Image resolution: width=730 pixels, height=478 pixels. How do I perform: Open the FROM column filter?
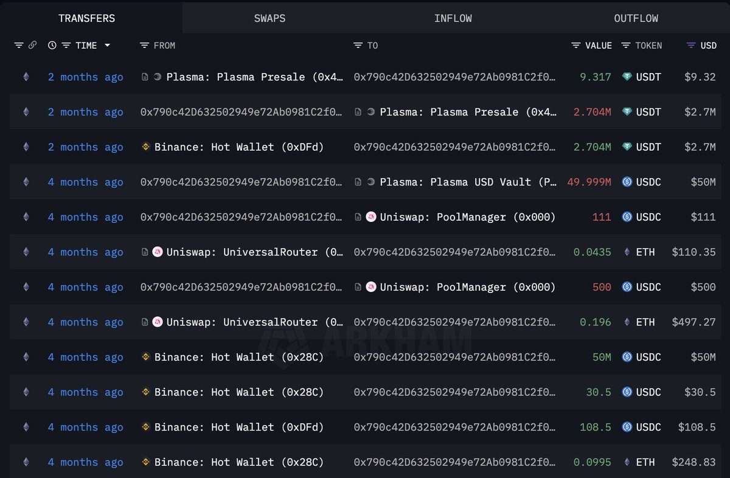point(144,46)
